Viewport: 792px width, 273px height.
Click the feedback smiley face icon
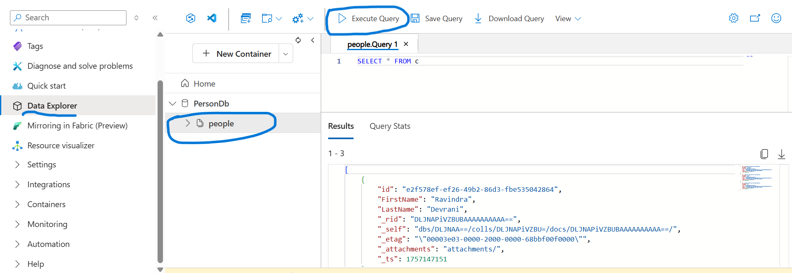(776, 18)
